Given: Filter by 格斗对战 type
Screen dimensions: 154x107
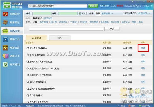Looking at the screenshot, I should [x=115, y=22].
